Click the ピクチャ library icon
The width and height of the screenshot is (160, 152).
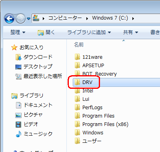[x=18, y=115]
